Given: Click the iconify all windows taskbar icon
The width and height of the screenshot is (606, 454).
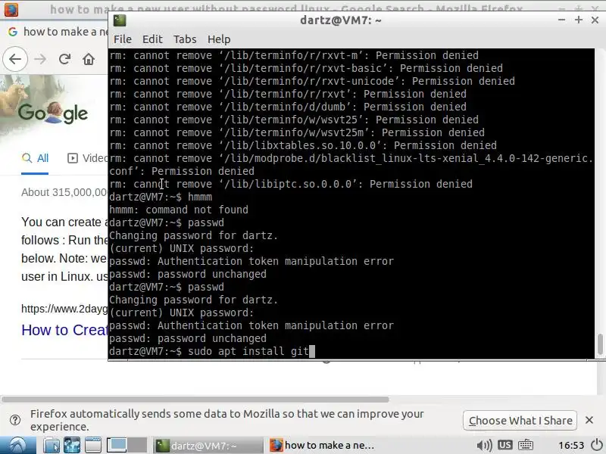Looking at the screenshot, I should point(93,445).
